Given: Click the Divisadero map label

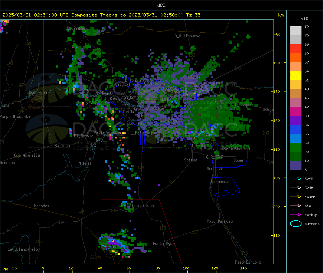Looking at the screenshot, I should [78, 28].
